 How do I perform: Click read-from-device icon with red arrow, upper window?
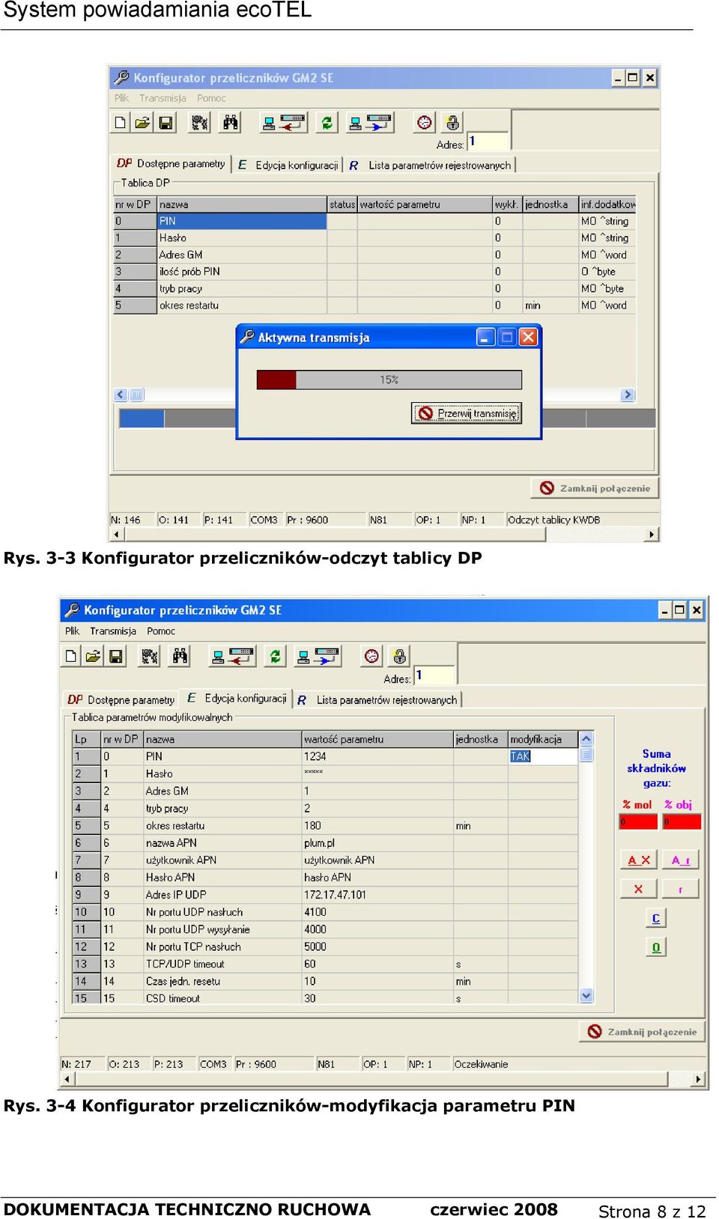point(283,122)
